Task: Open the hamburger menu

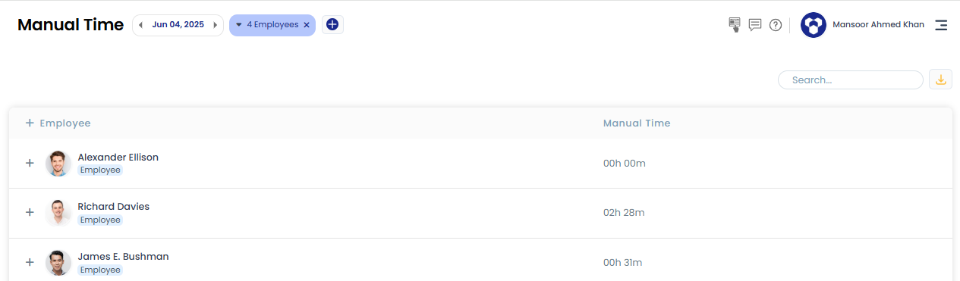Action: [941, 25]
